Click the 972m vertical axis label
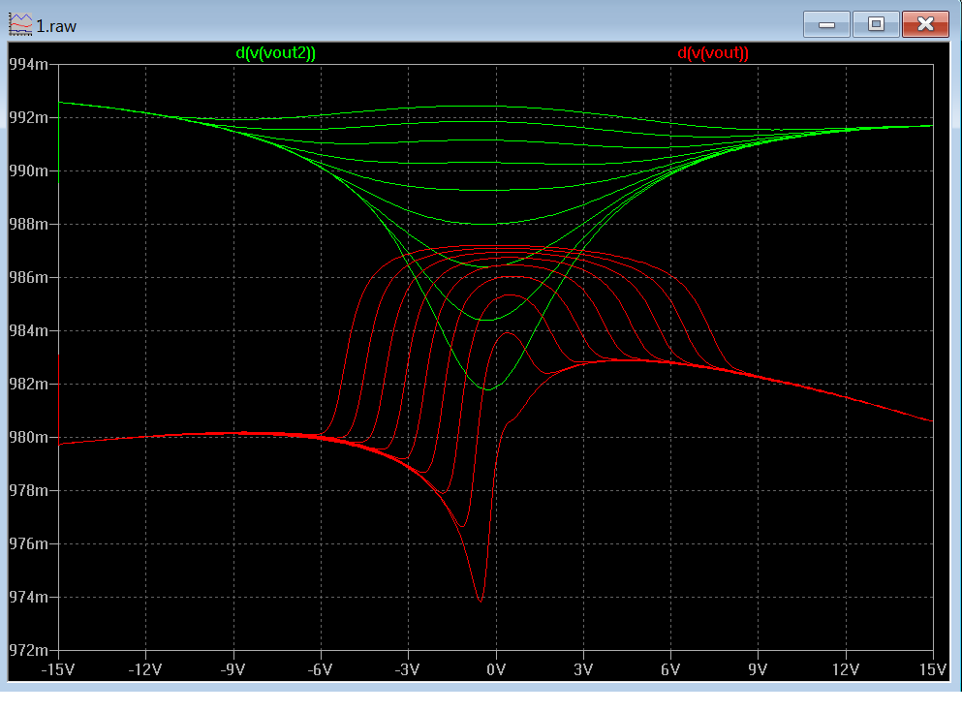 pos(28,651)
